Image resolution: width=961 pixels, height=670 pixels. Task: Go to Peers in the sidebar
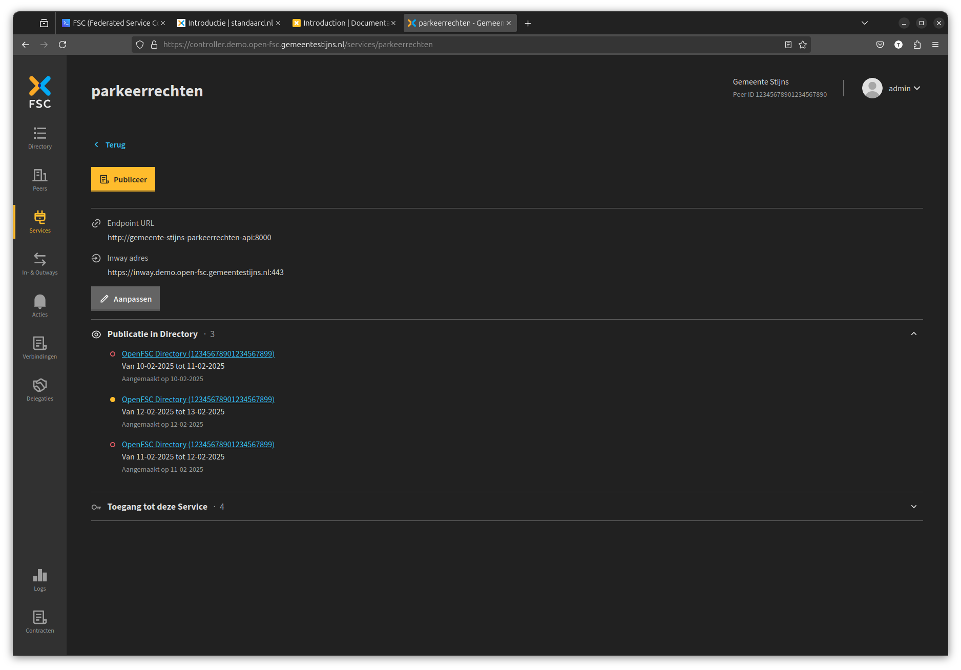click(x=39, y=180)
